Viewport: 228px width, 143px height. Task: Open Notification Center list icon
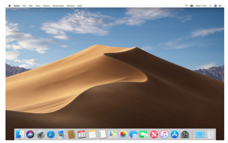(220, 6)
